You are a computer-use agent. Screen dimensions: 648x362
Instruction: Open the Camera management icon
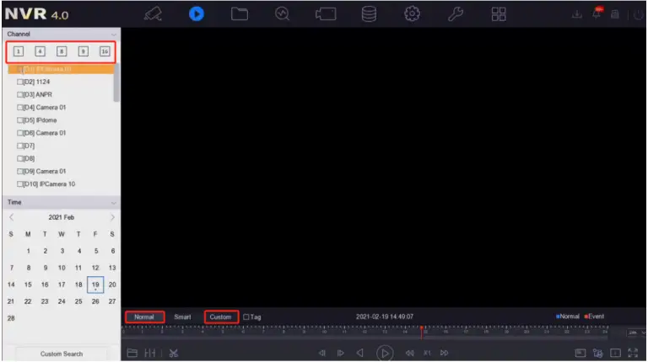click(326, 14)
